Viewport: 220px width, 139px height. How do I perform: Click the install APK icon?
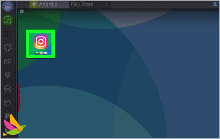pyautogui.click(x=8, y=89)
